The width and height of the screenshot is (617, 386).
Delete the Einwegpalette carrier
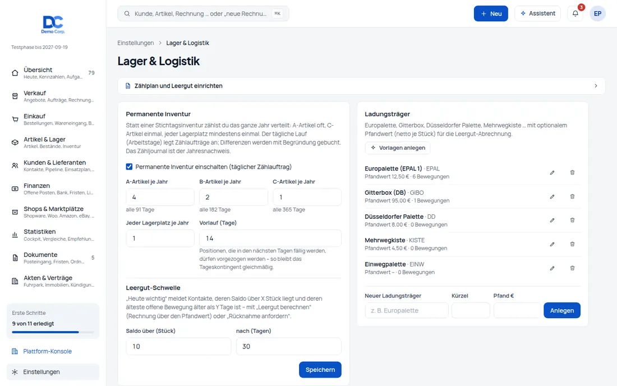click(572, 268)
